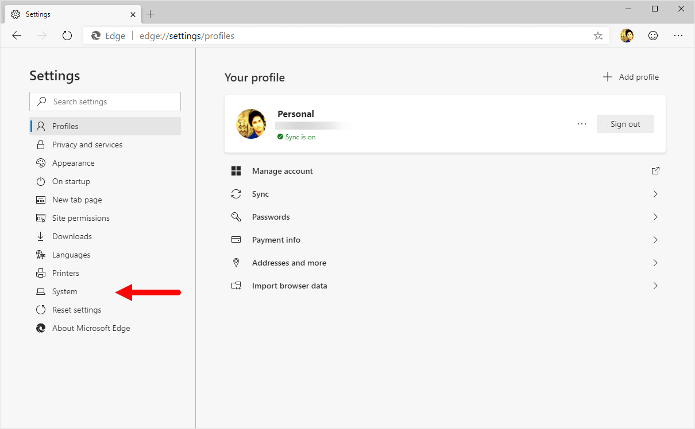This screenshot has height=429, width=695.
Task: Focus the Search settings field
Action: 105,102
